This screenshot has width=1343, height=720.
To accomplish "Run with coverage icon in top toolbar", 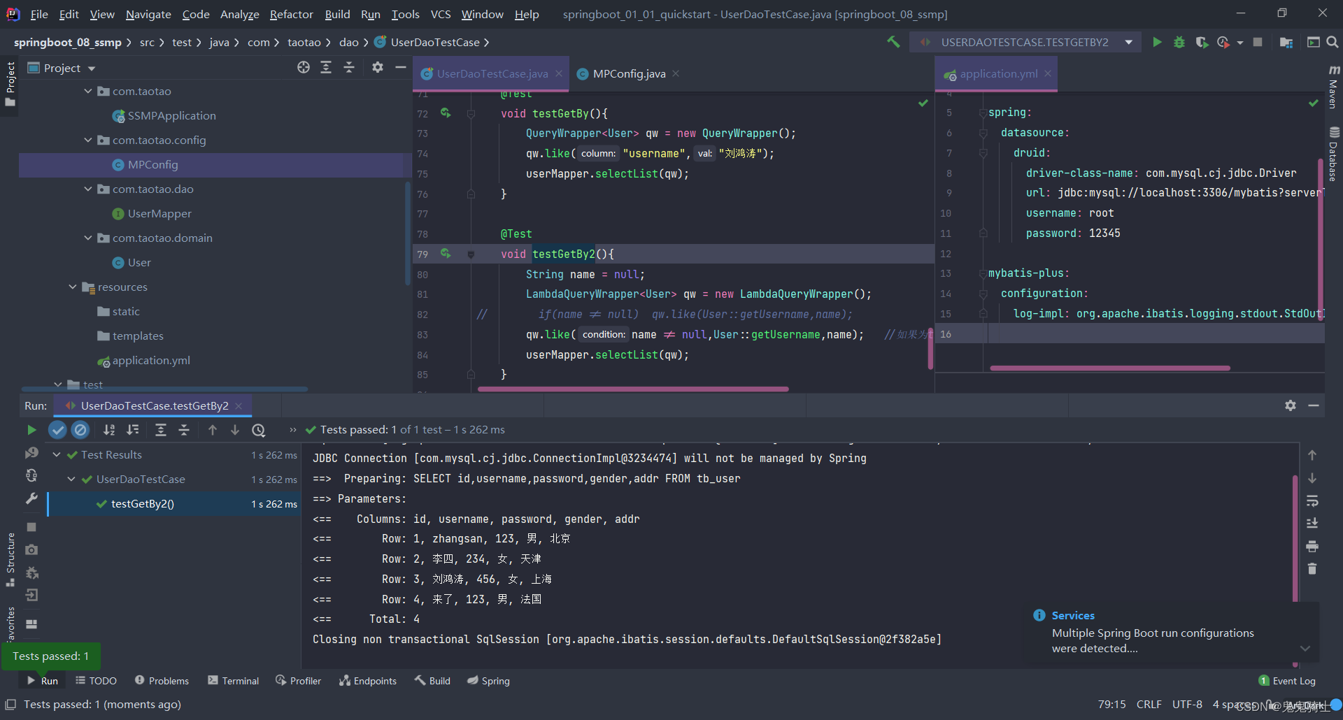I will 1202,42.
